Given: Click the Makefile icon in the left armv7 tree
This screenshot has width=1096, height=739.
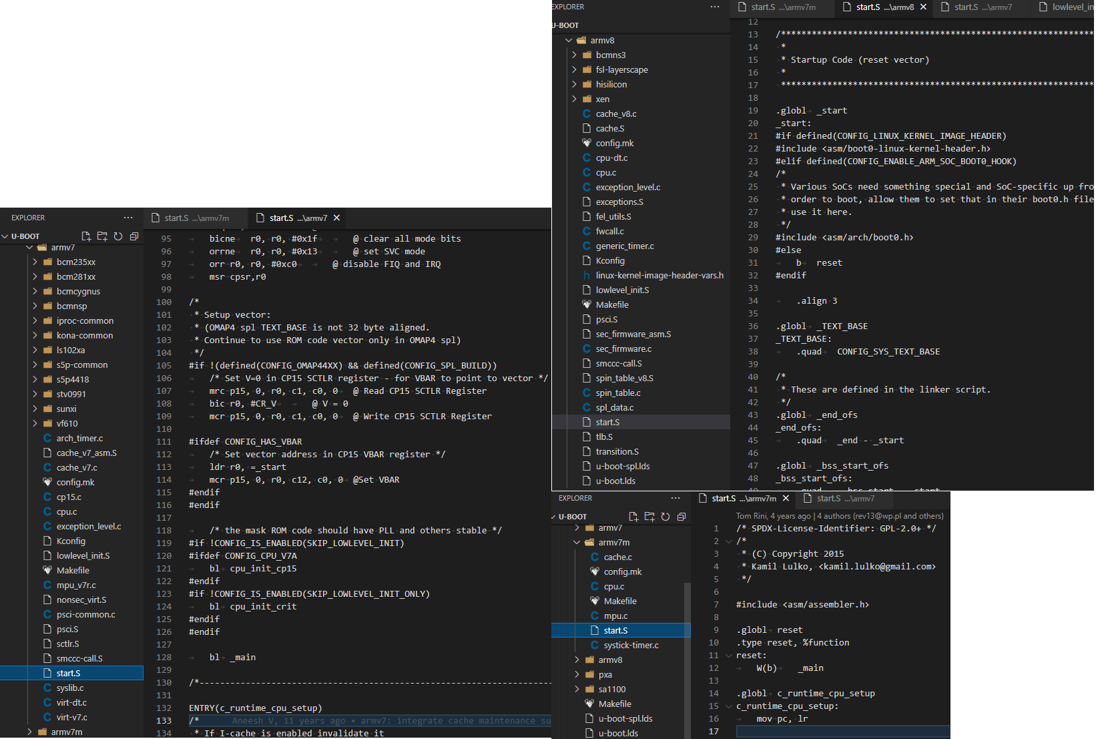Looking at the screenshot, I should point(47,570).
